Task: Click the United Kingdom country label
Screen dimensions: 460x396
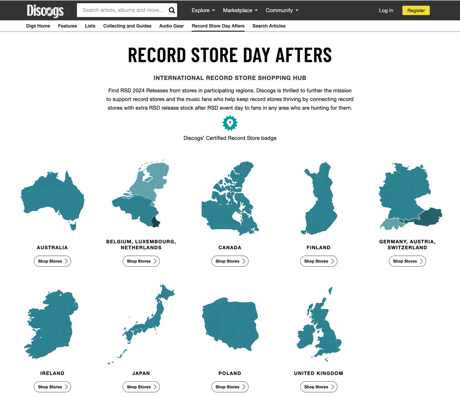Action: [319, 373]
